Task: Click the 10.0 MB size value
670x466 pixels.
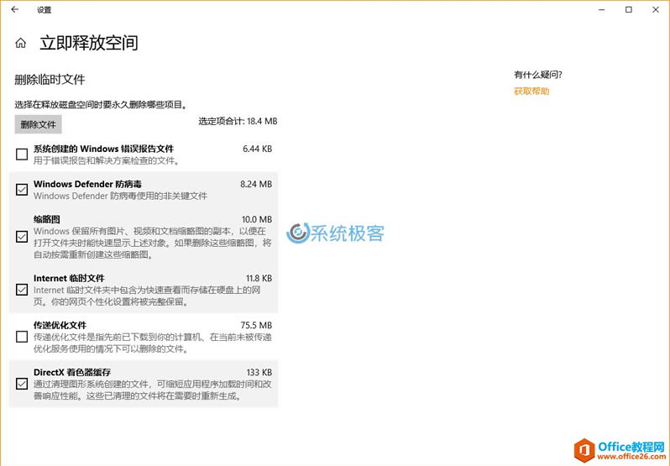Action: [257, 219]
